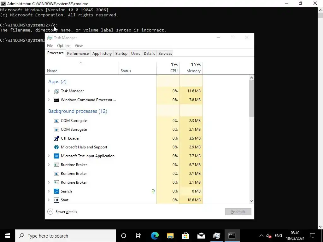Click the icon of the non-expandable Runtime Broker row
This screenshot has width=323, height=242.
(x=56, y=174)
